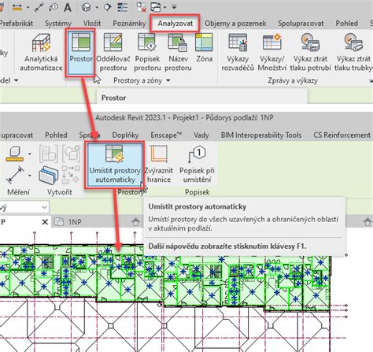Choose Oddělovač prostoru tool
Screen dimensions: 373x352
113,52
